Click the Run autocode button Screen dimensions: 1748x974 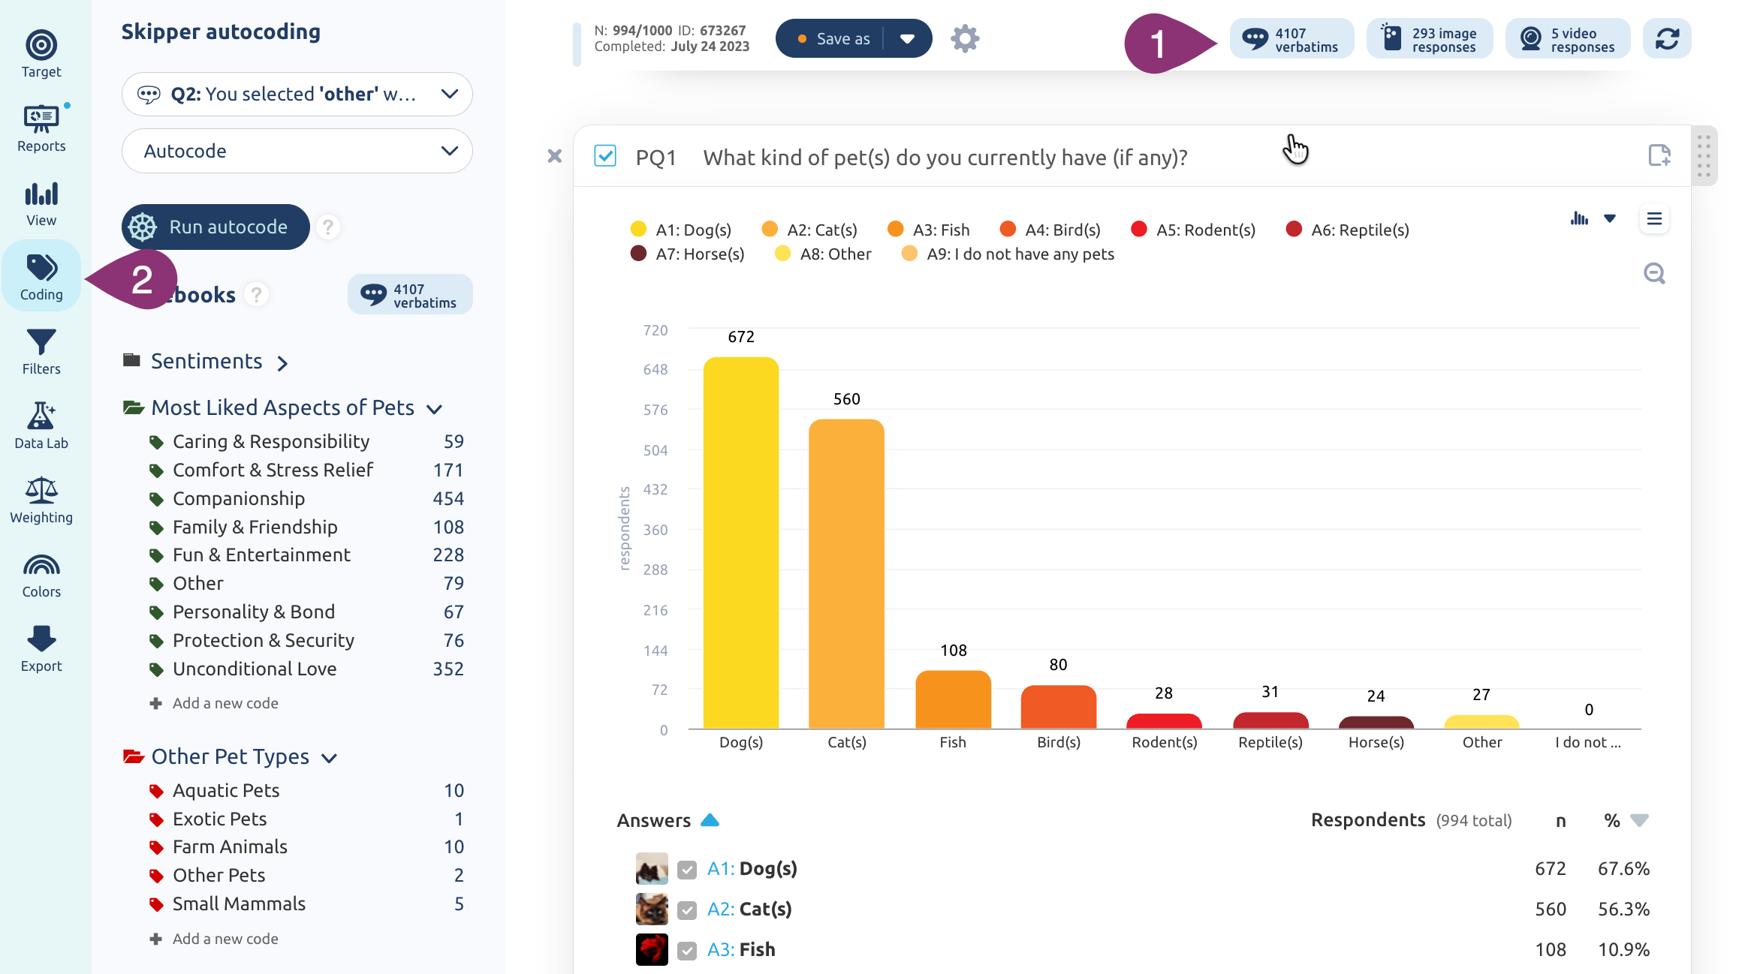pos(215,227)
